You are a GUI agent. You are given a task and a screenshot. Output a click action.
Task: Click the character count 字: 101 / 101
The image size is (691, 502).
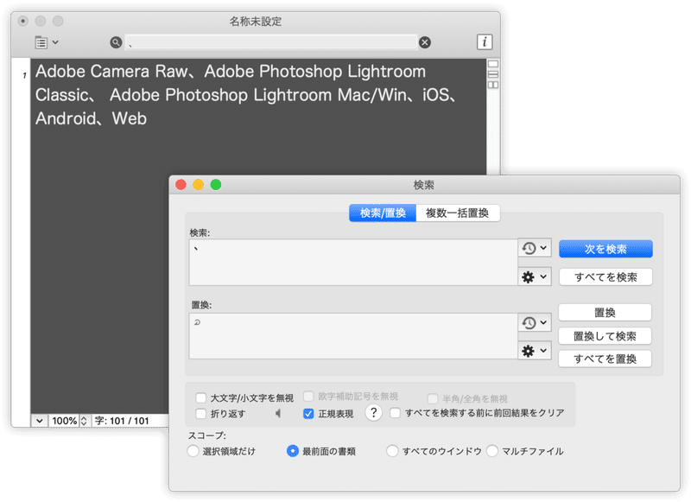122,421
